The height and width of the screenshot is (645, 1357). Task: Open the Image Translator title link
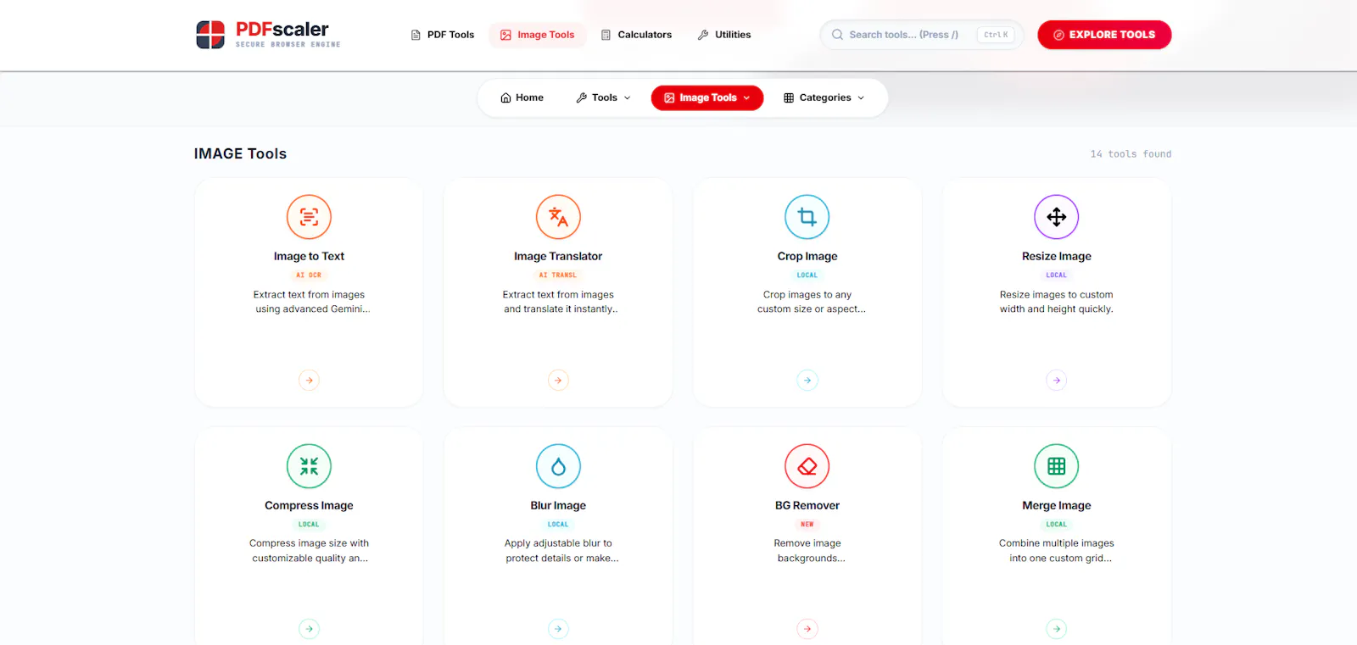(x=558, y=256)
